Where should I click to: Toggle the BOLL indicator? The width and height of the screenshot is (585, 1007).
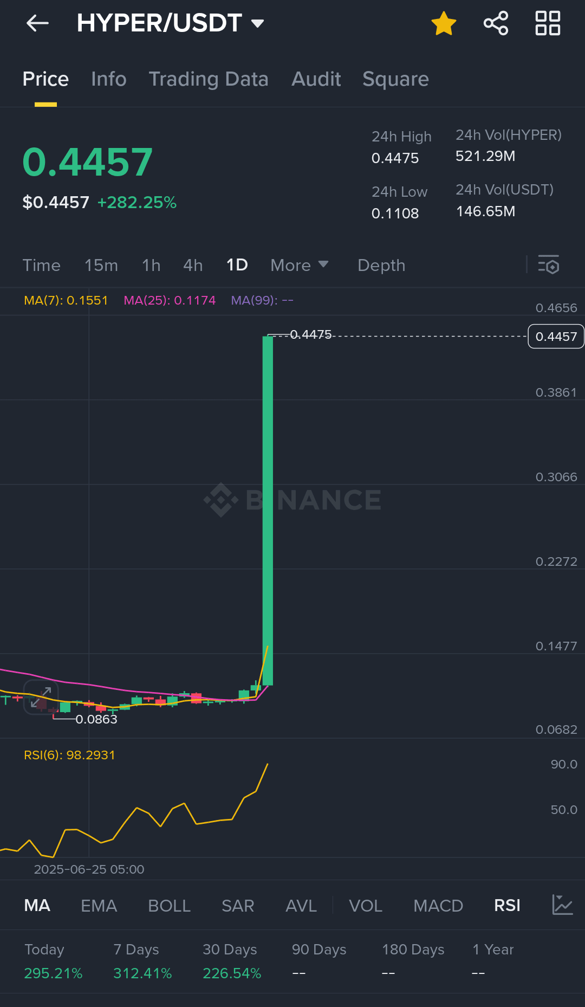[169, 906]
